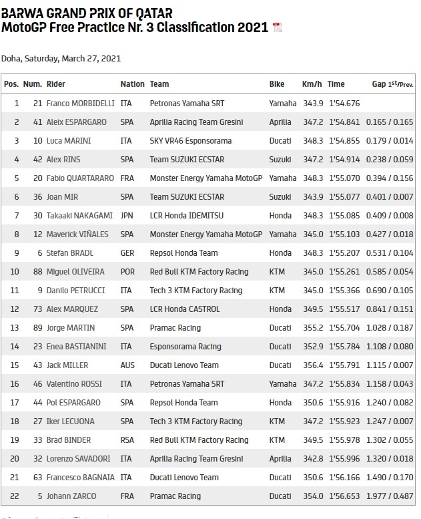Click the Nation column header
The height and width of the screenshot is (519, 421).
132,84
